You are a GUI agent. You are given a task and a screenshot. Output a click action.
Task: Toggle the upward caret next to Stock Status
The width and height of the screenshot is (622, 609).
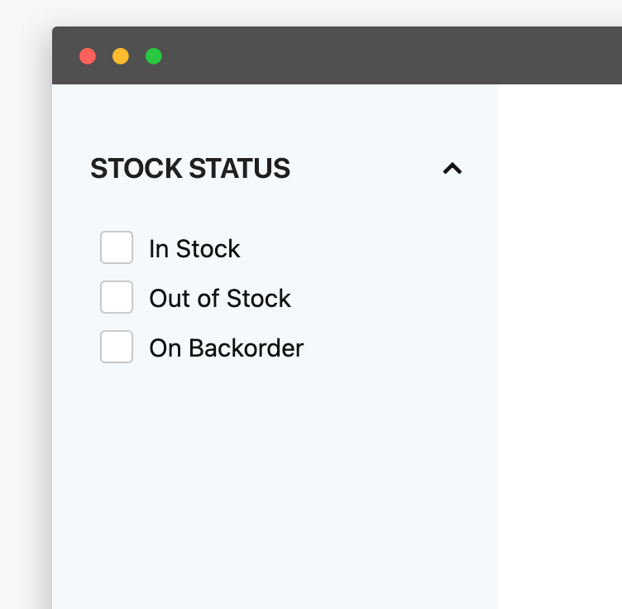452,169
